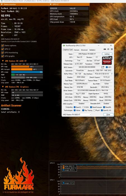Toggle the GPU-Z checkbox in FurMark

(3, 49)
